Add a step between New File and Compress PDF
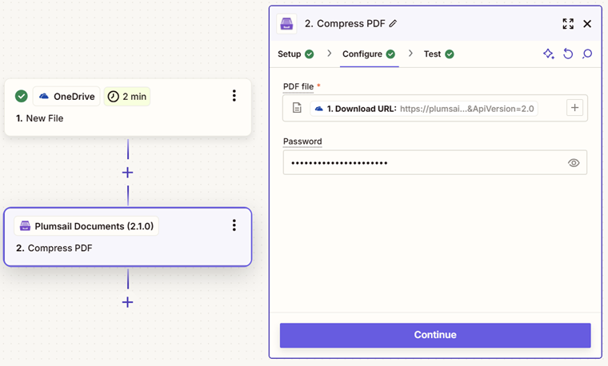 coord(127,173)
